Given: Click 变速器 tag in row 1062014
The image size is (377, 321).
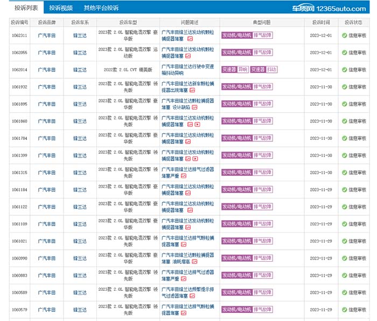Looking at the screenshot, I should tap(228, 70).
